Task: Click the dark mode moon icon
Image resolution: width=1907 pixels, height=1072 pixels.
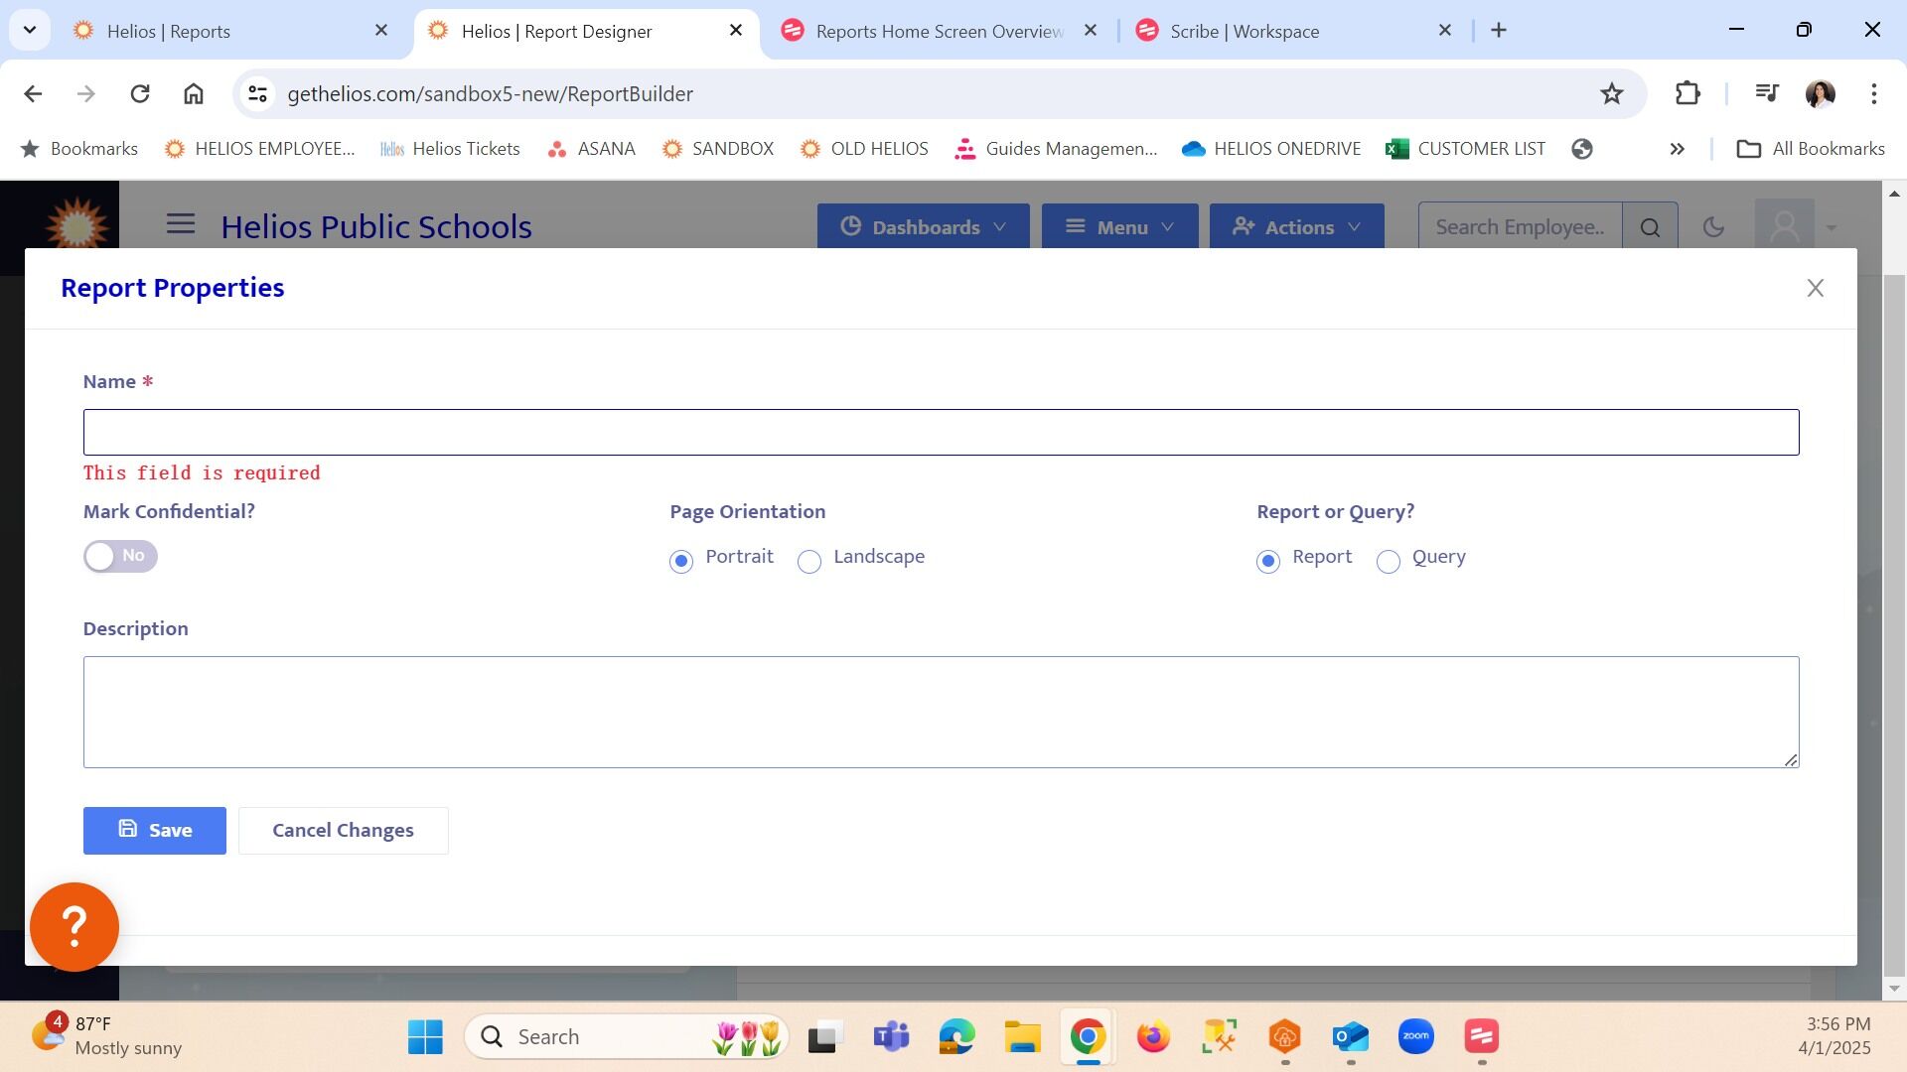Action: (x=1712, y=227)
